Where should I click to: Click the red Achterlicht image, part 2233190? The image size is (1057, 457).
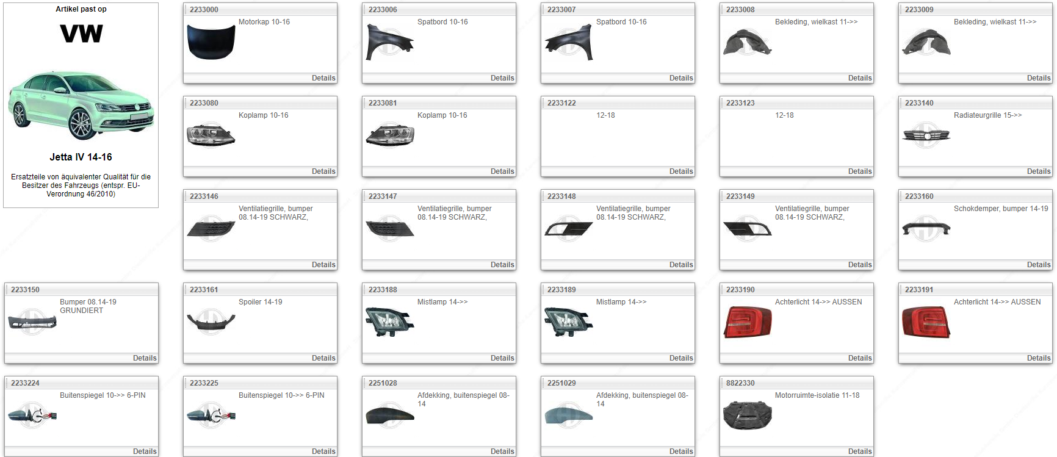pos(747,322)
